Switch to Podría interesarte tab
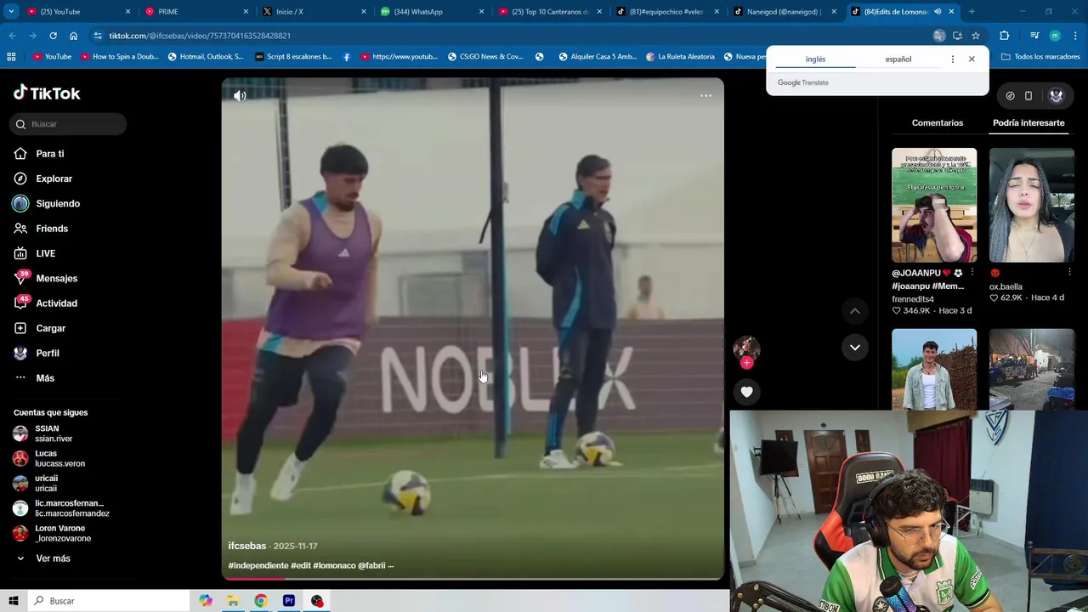This screenshot has width=1088, height=612. [x=1028, y=123]
